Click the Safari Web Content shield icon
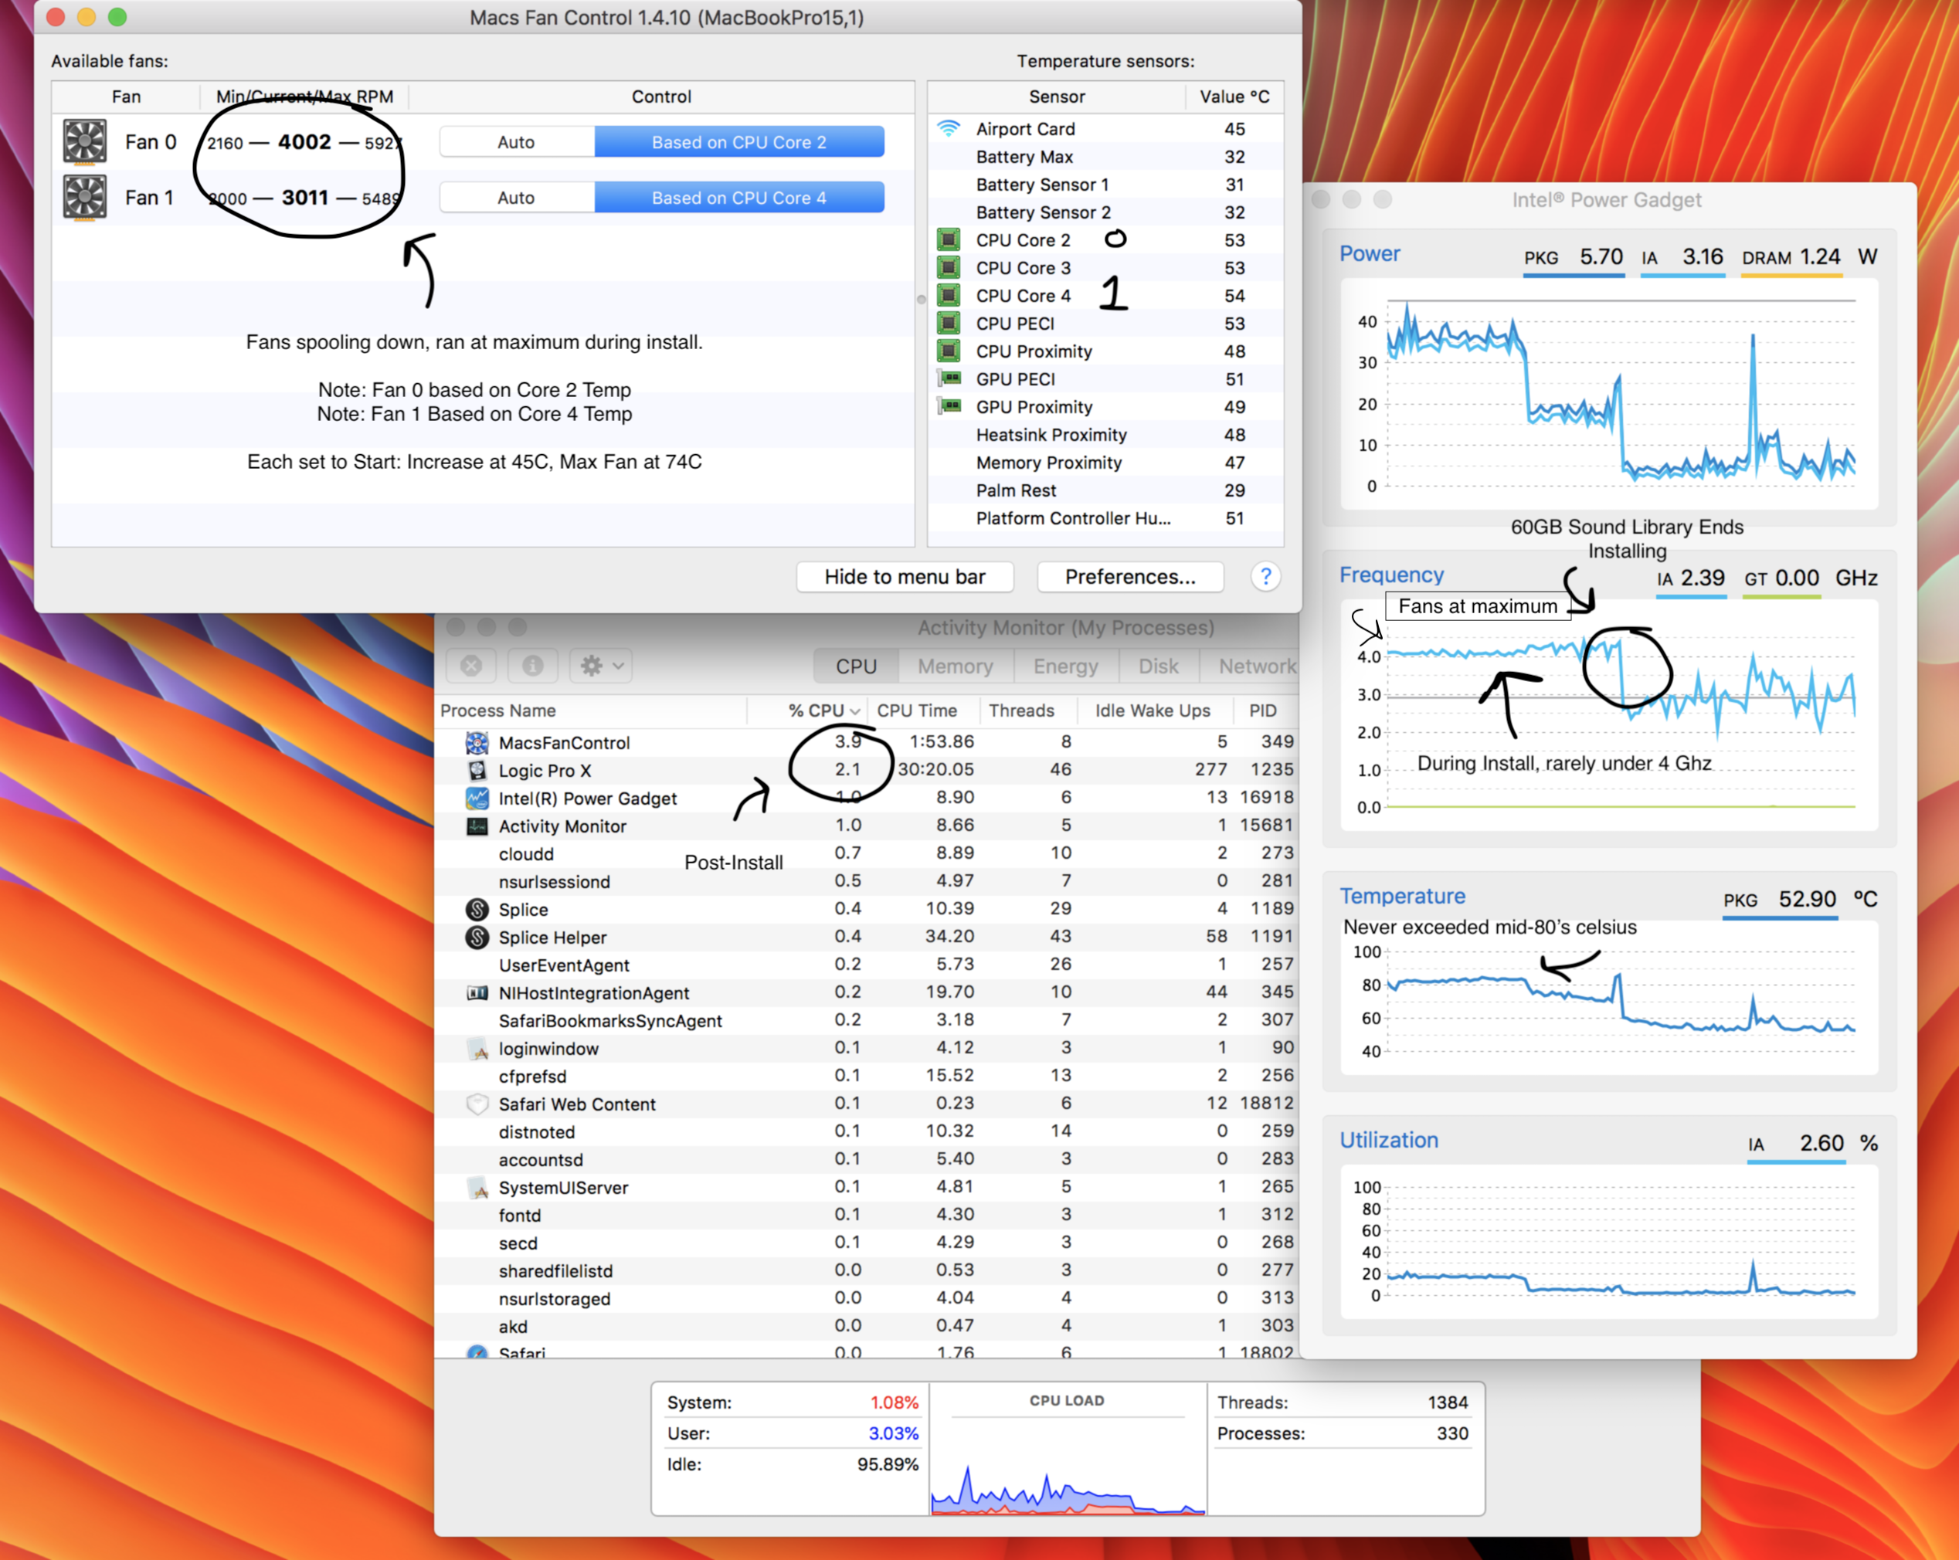This screenshot has width=1959, height=1560. pyautogui.click(x=477, y=1104)
